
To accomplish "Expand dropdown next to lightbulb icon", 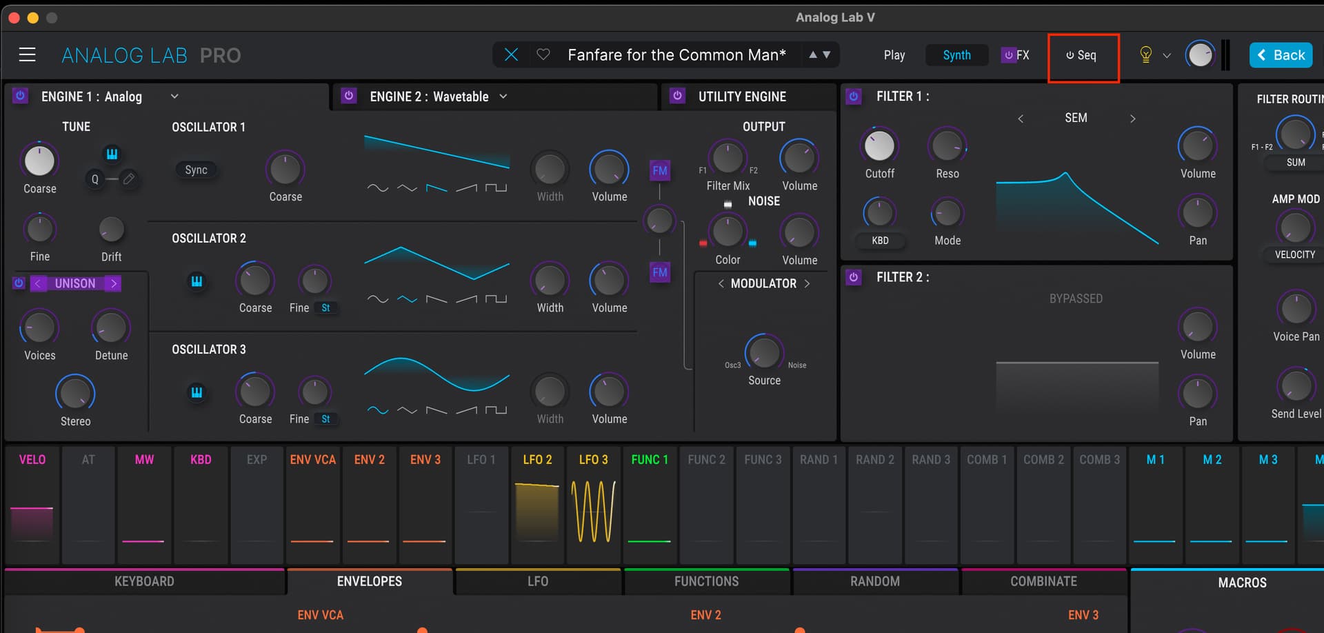I will coord(1167,55).
